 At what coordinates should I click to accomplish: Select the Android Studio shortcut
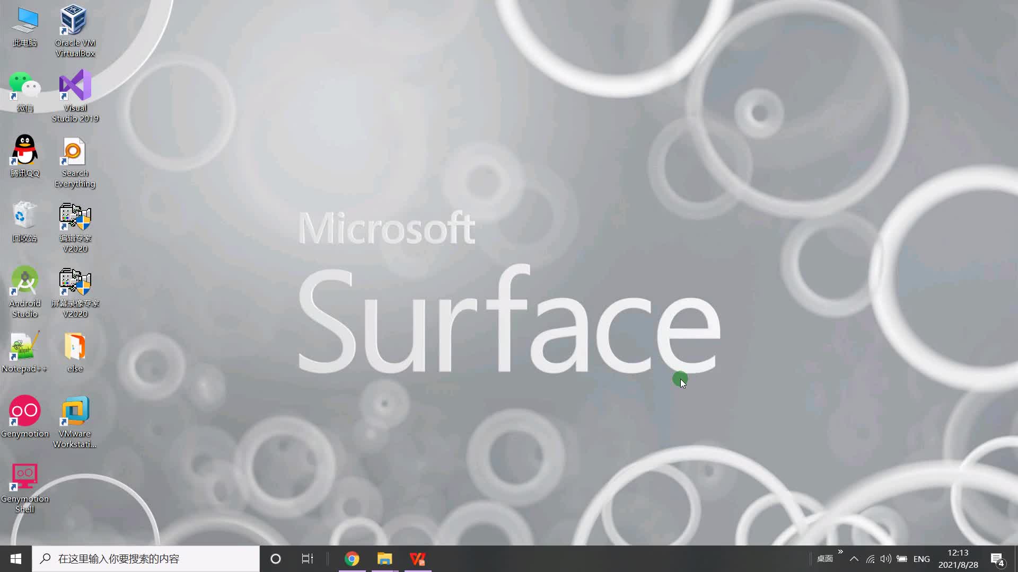coord(25,292)
